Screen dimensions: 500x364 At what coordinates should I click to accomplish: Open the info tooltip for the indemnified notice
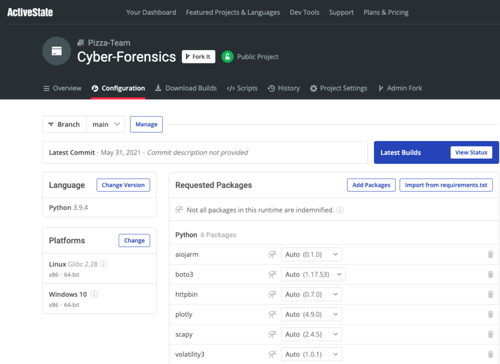340,209
